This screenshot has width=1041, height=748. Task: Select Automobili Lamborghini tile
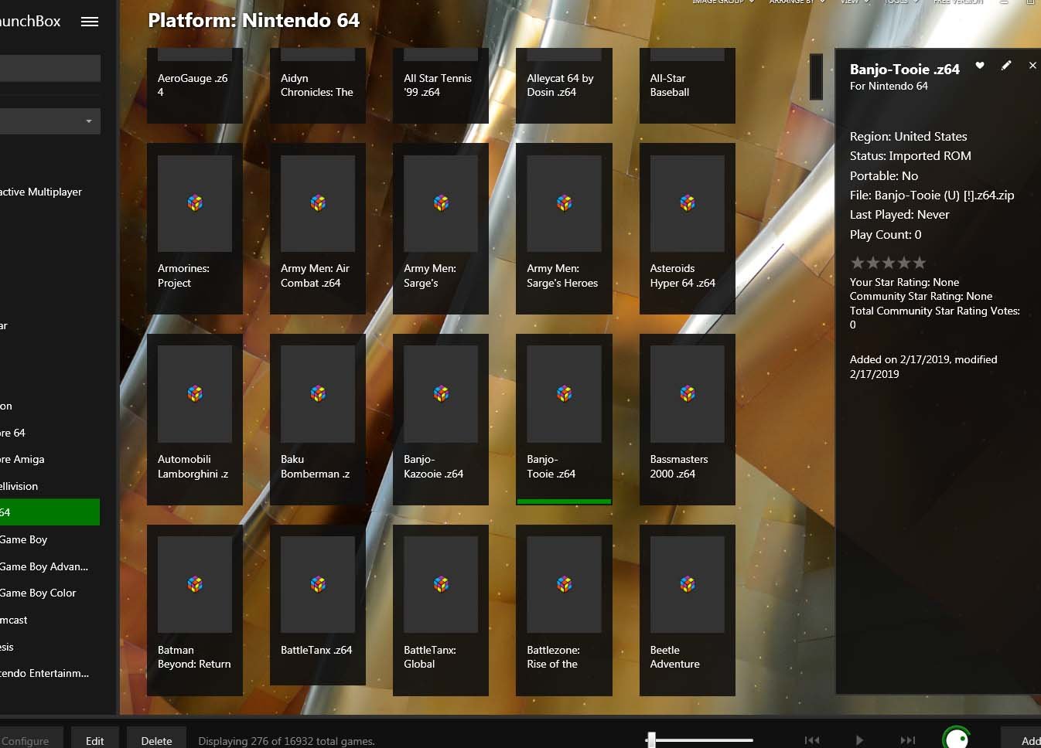point(195,420)
